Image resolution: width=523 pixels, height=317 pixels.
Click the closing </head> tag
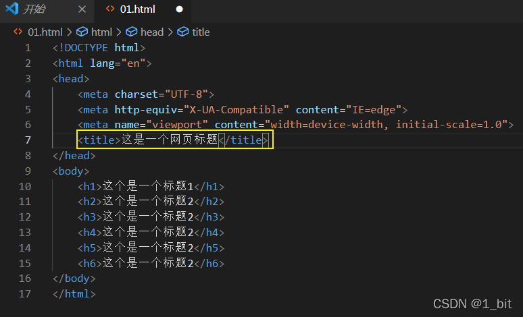pos(74,156)
